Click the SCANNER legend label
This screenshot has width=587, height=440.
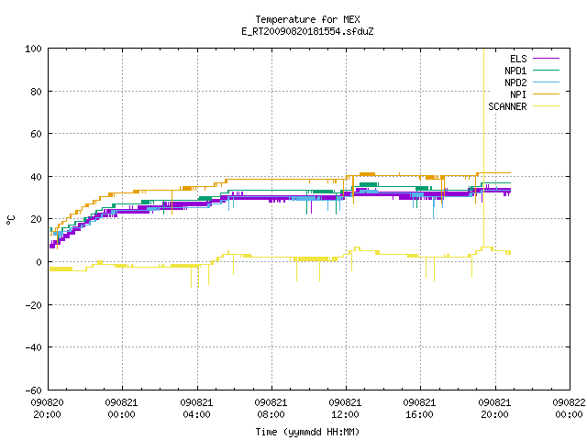(507, 106)
